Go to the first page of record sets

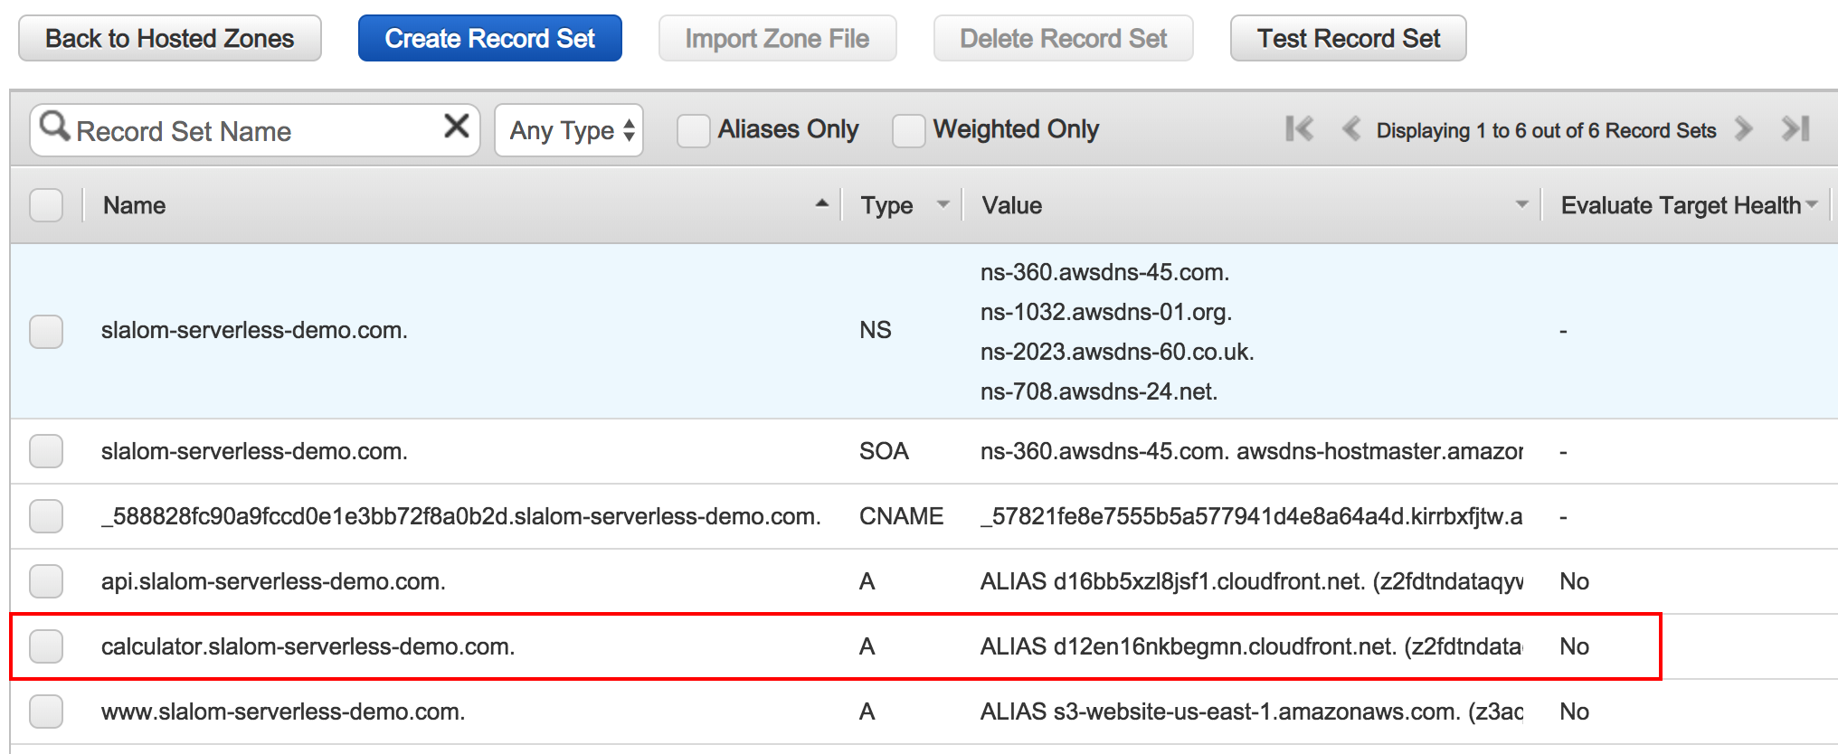(1299, 129)
